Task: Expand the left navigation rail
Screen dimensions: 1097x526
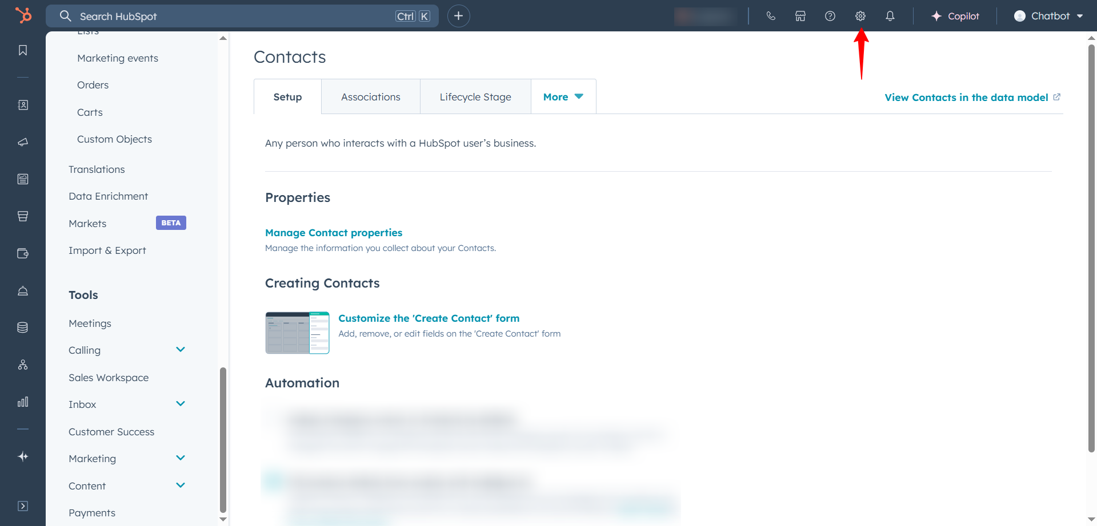Action: click(x=23, y=506)
